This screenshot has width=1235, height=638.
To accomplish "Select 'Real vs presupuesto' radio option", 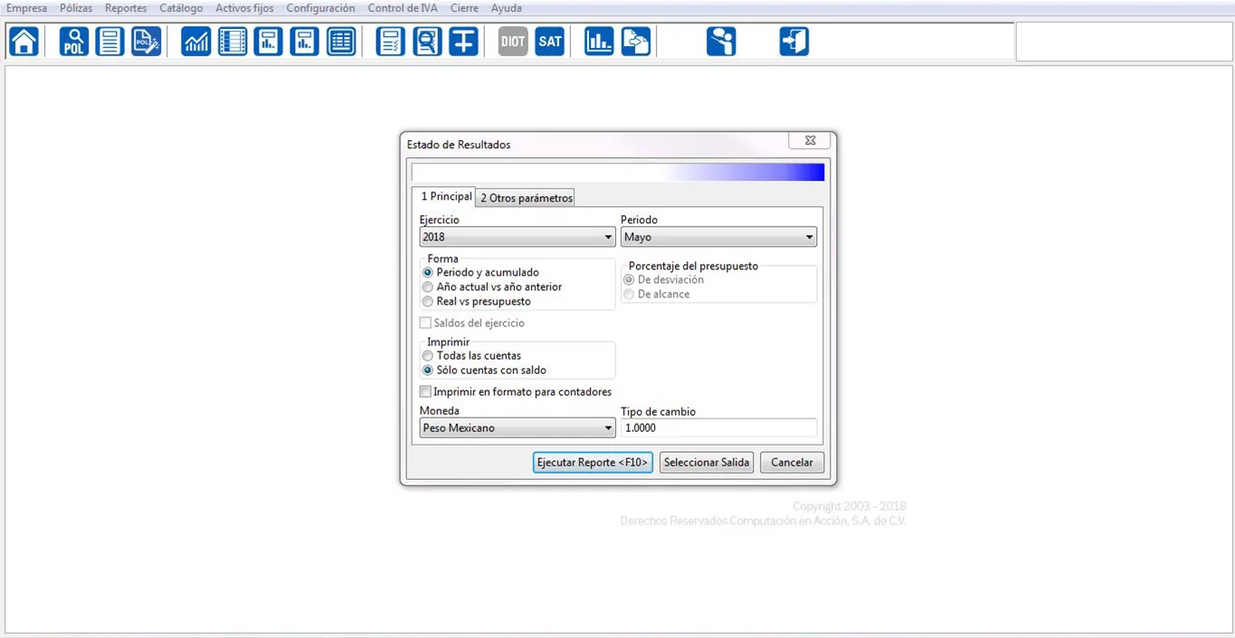I will pyautogui.click(x=428, y=302).
